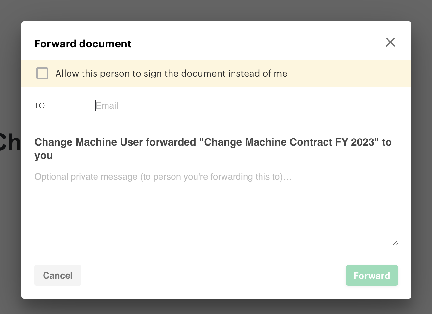
Task: Click "Allow this person to sign" label
Action: point(171,74)
